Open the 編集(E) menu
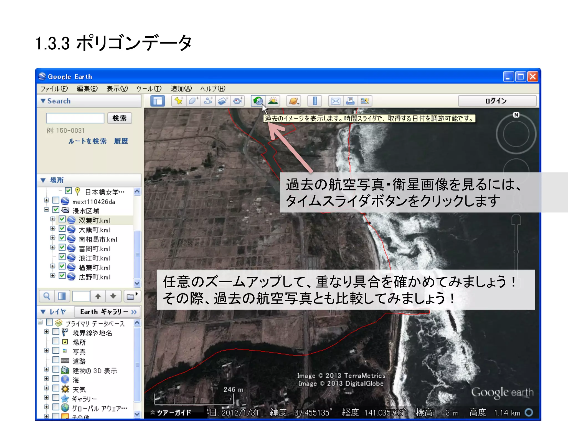This screenshot has width=568, height=426. pyautogui.click(x=87, y=89)
